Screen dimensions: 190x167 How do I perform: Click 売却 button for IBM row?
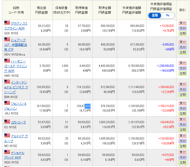pyautogui.click(x=183, y=90)
